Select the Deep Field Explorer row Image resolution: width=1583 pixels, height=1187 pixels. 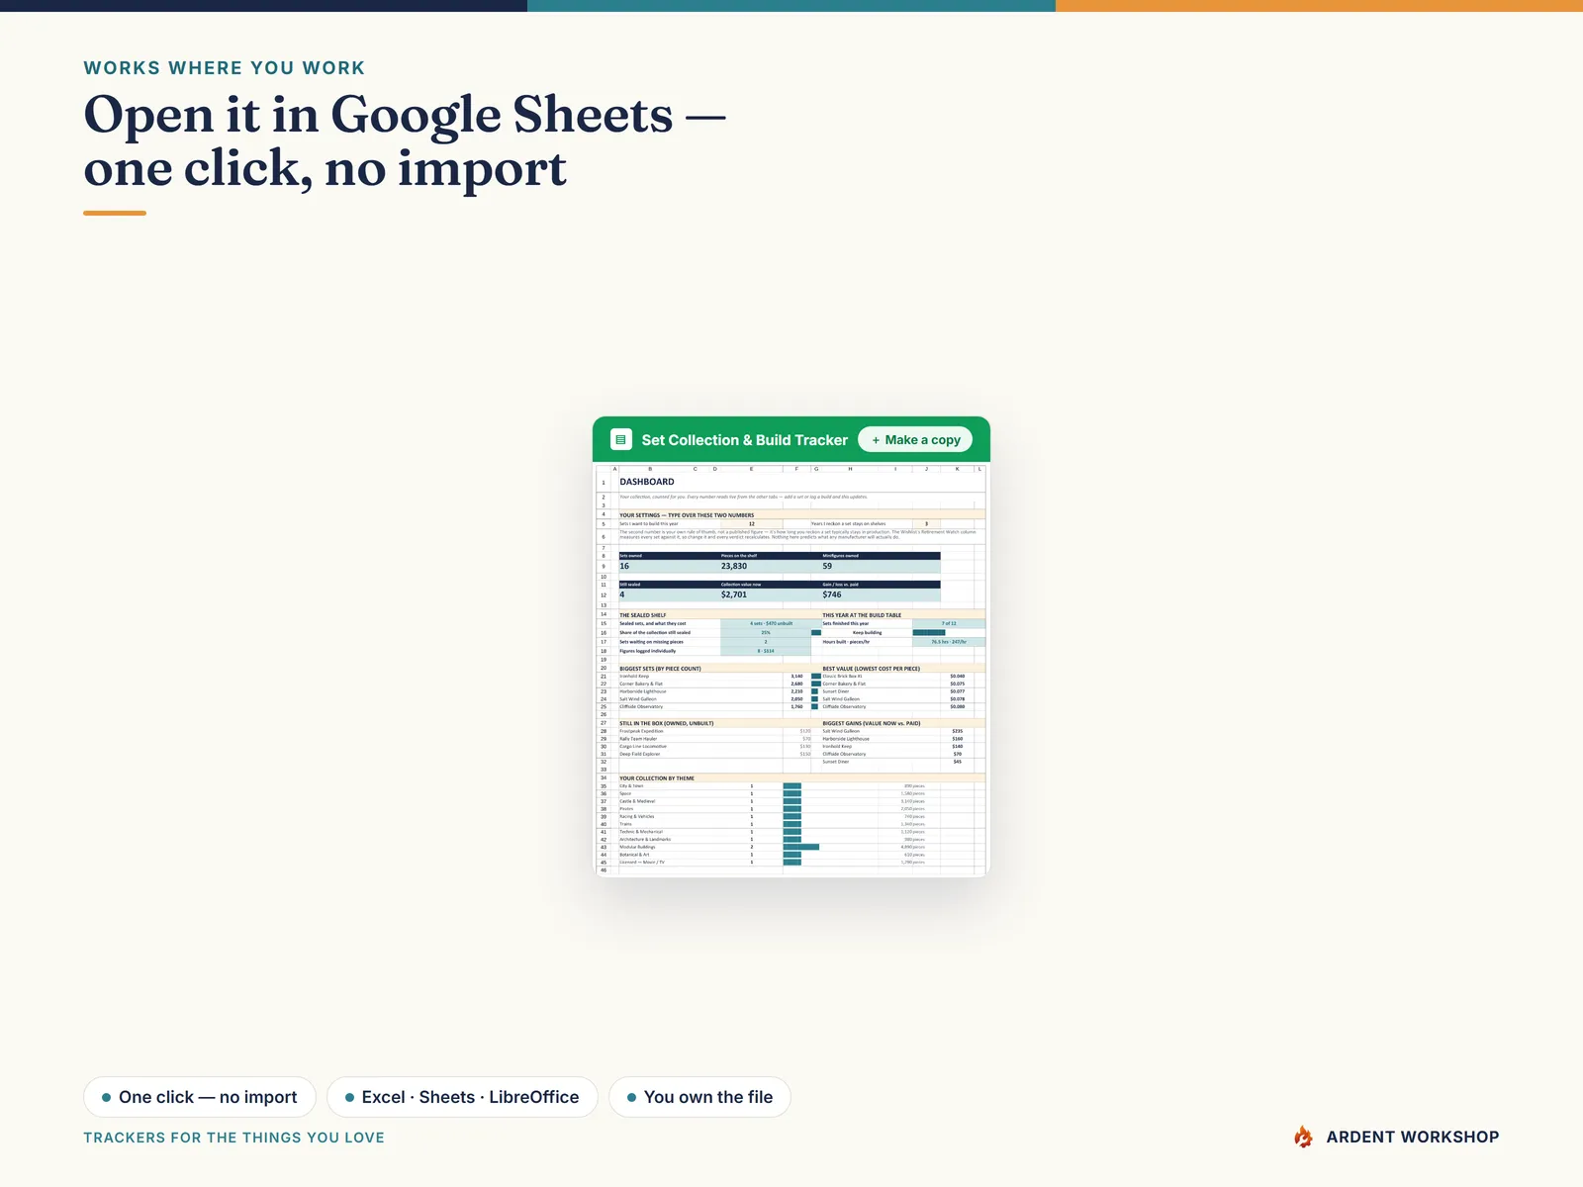[x=714, y=754]
